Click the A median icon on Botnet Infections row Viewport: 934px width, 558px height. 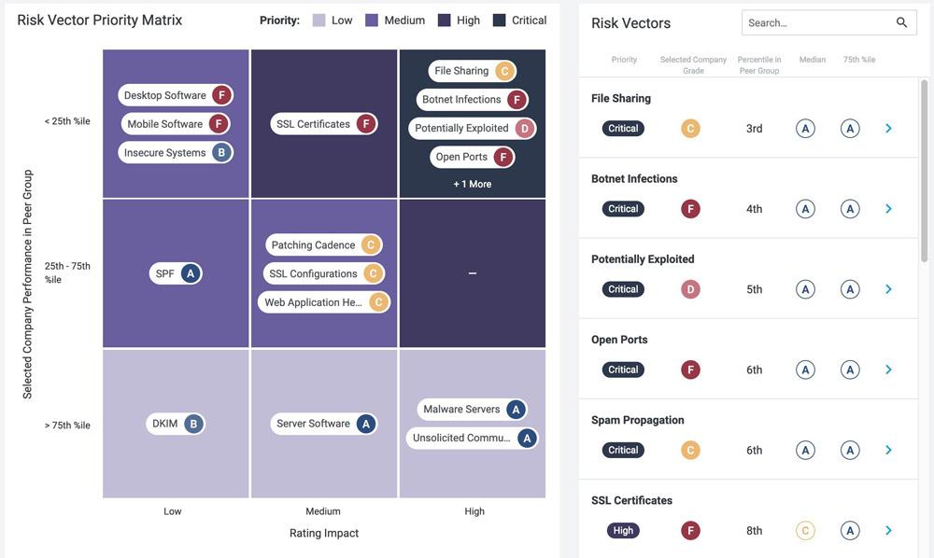point(805,208)
